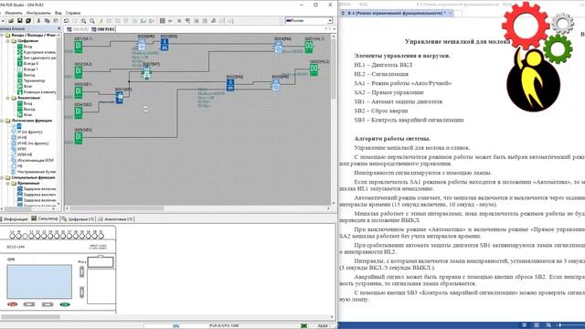
Task: Cut selection with the scissors icon
Action: click(38, 21)
